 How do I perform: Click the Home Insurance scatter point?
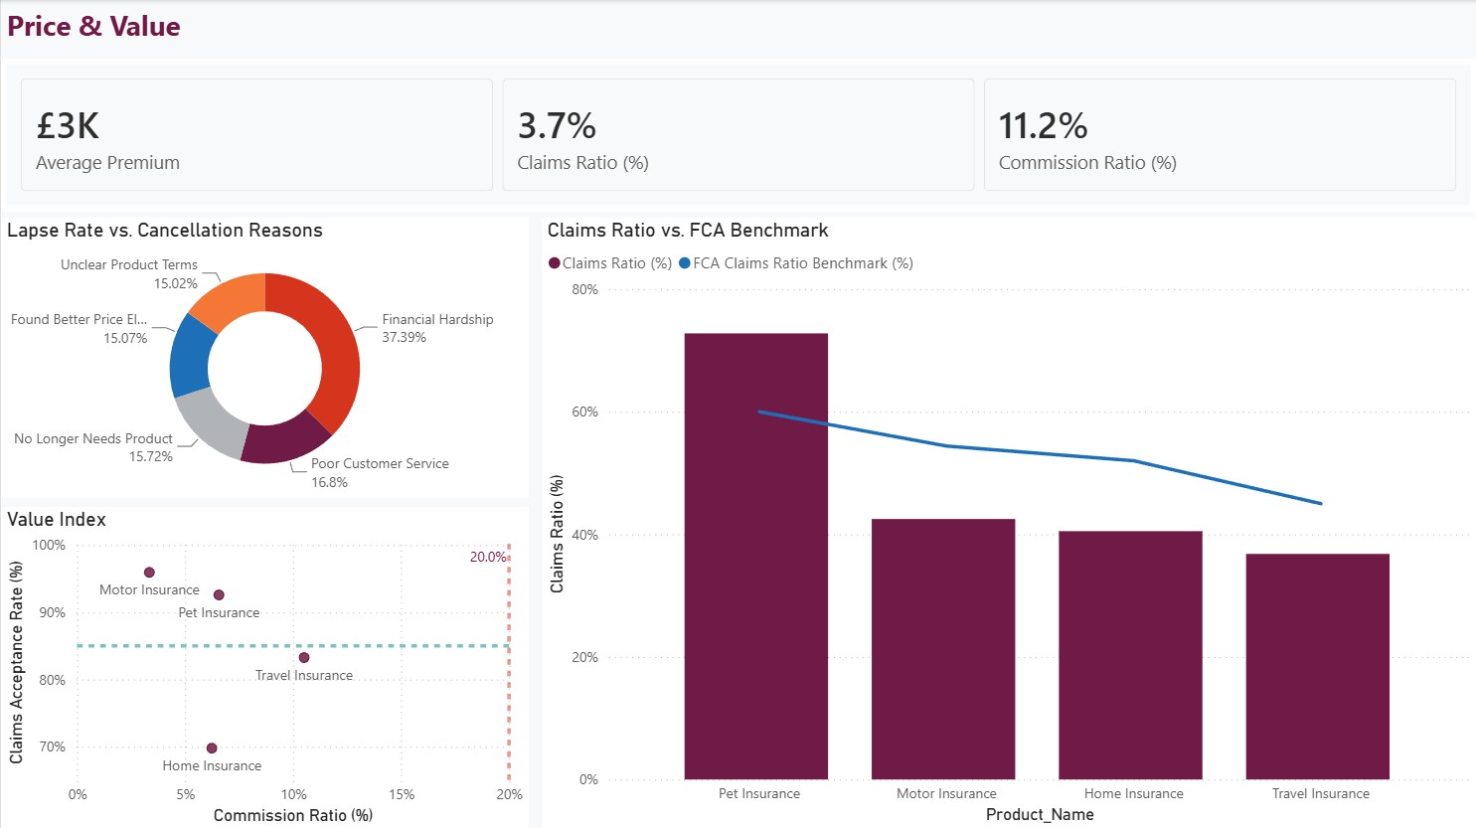click(212, 748)
